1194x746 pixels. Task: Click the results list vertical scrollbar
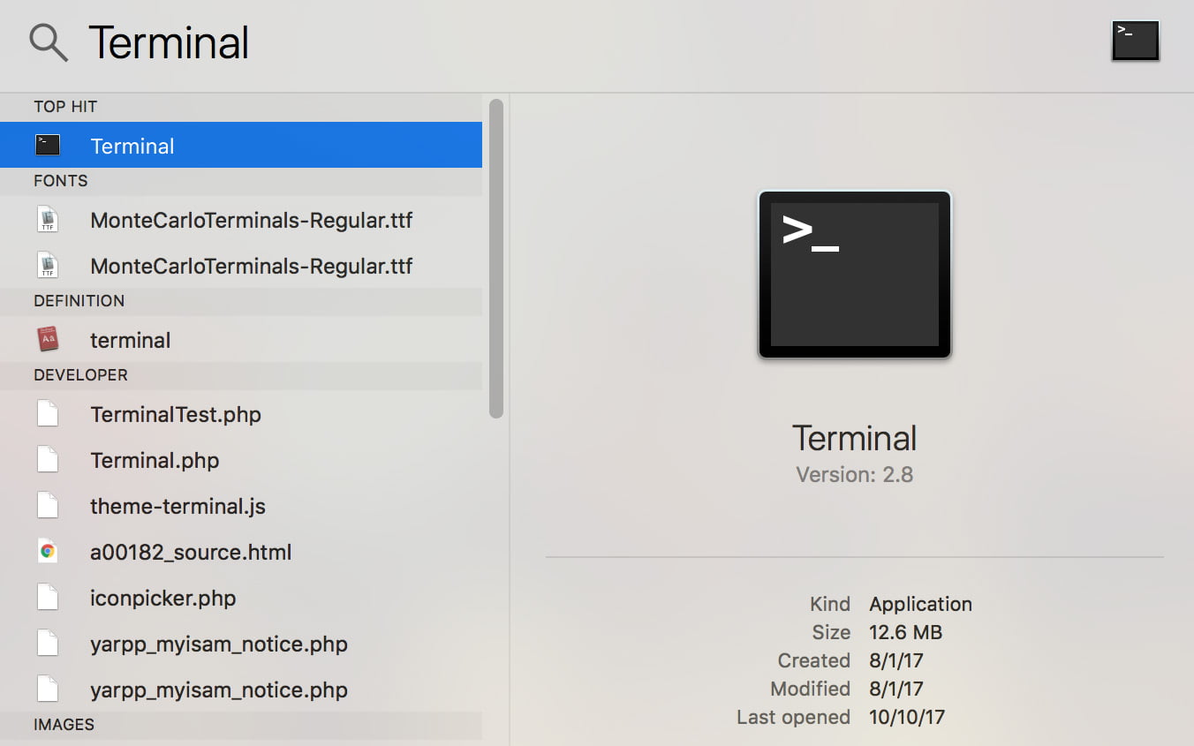(x=496, y=258)
